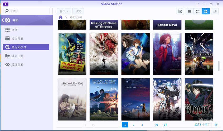Image resolution: width=223 pixels, height=131 pixels.
Task: Jump to first page
Action: pos(85,125)
